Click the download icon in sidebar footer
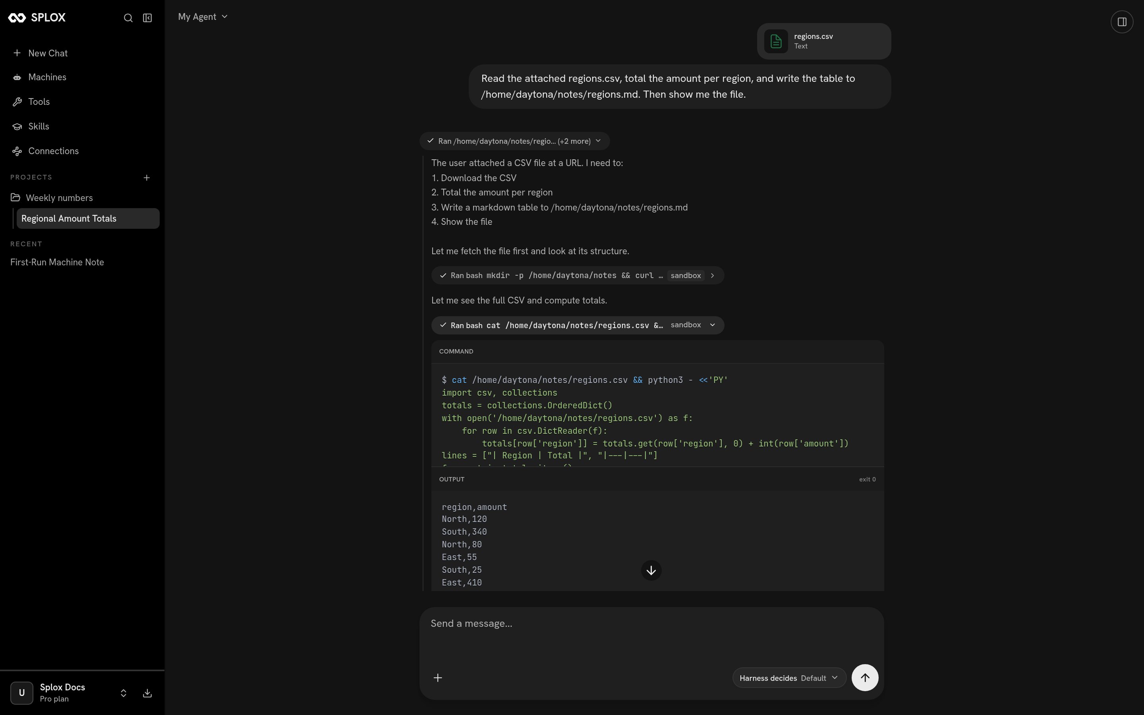The width and height of the screenshot is (1144, 715). [147, 693]
